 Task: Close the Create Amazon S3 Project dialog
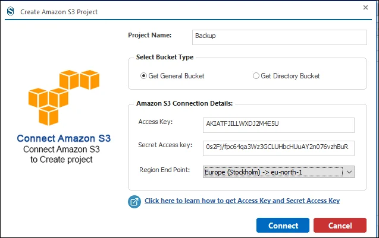(x=365, y=8)
